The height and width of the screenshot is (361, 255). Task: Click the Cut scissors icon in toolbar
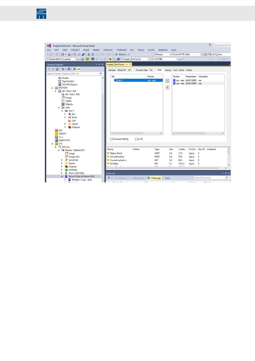(x=89, y=55)
